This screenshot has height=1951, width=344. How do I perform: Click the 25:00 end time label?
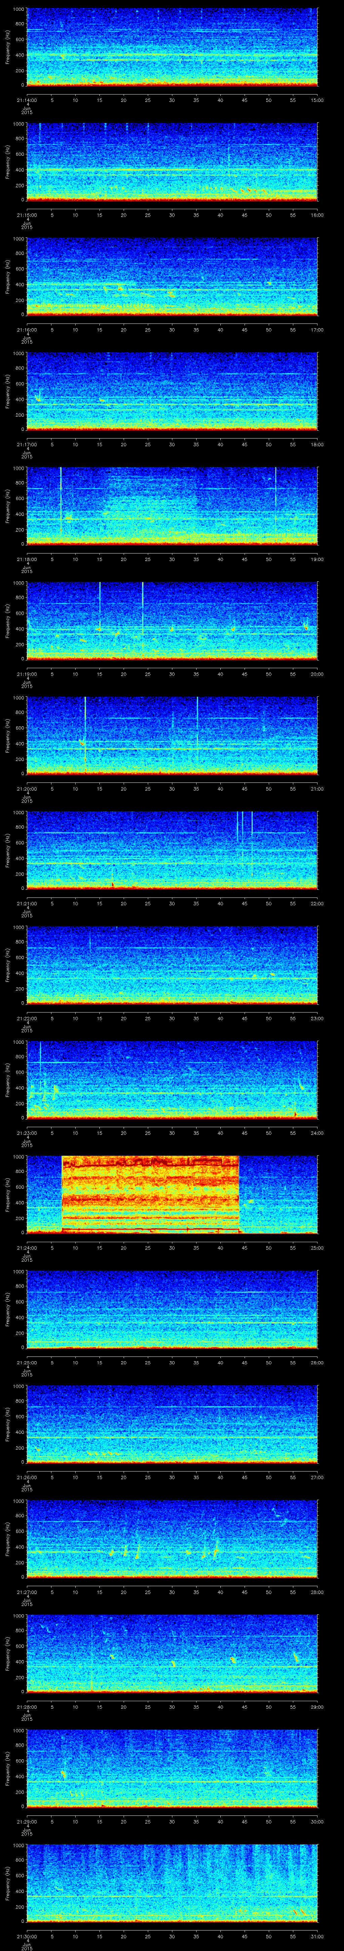tap(317, 1248)
